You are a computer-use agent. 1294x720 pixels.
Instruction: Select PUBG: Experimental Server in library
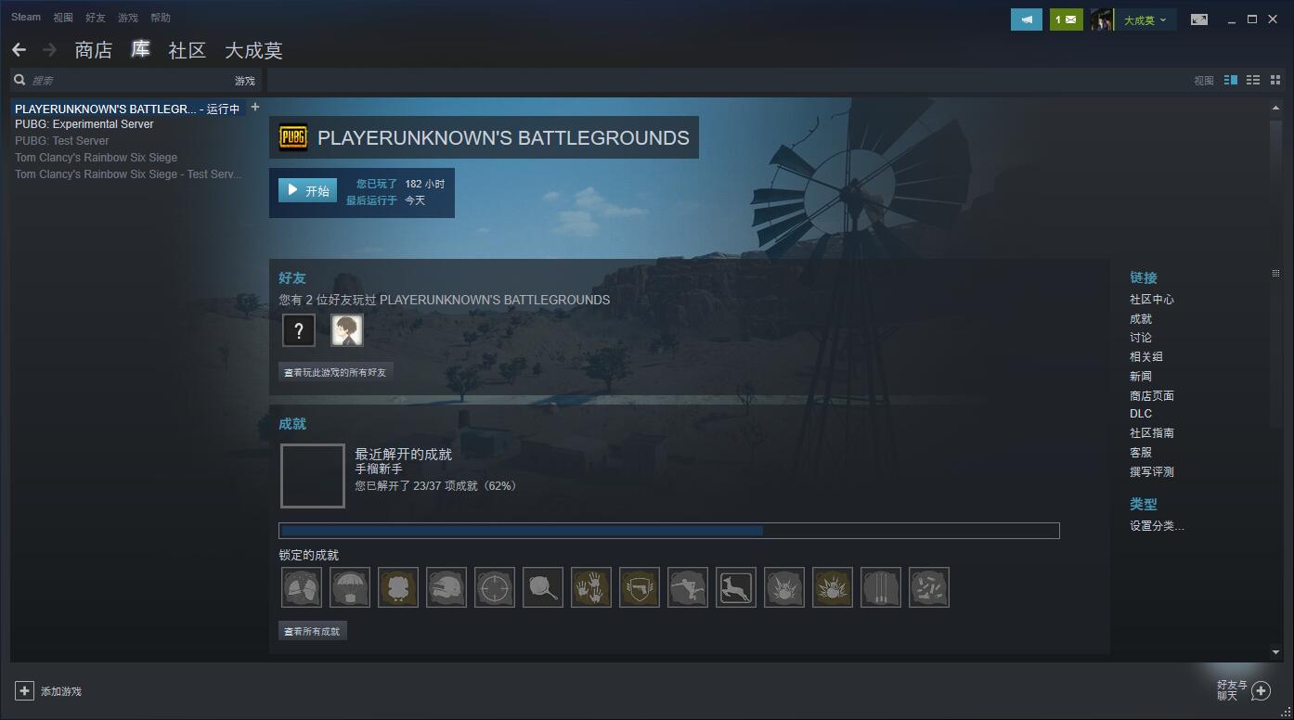[84, 124]
